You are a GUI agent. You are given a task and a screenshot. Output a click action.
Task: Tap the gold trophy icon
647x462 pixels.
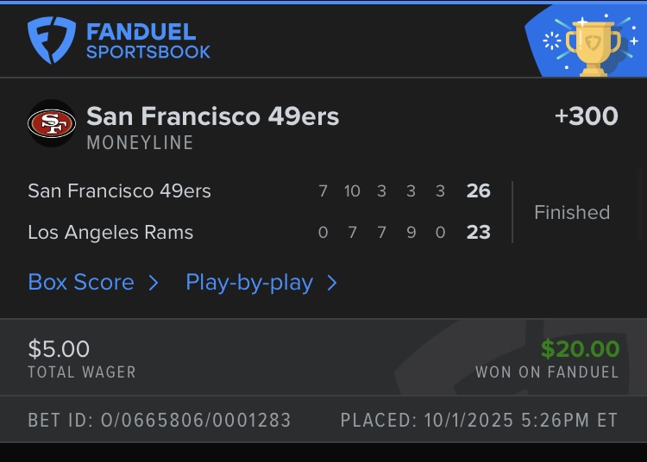(594, 45)
